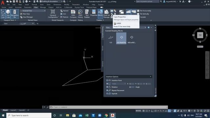Click Tile Horizontally

[x=144, y=11]
